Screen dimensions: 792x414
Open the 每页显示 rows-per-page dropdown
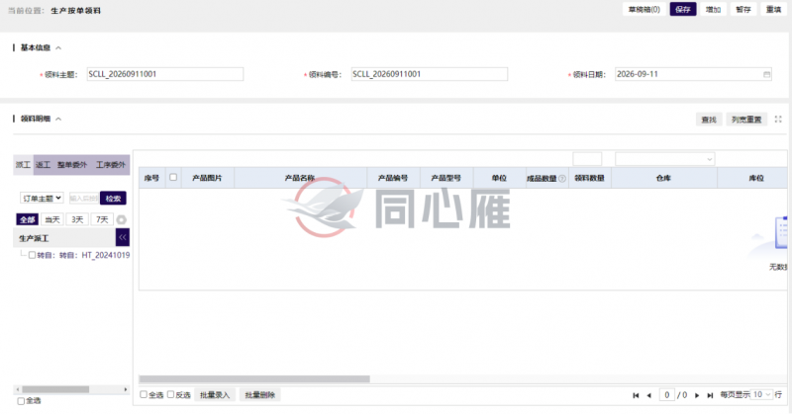pos(762,395)
